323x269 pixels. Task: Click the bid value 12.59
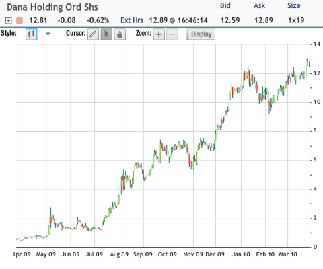point(230,20)
